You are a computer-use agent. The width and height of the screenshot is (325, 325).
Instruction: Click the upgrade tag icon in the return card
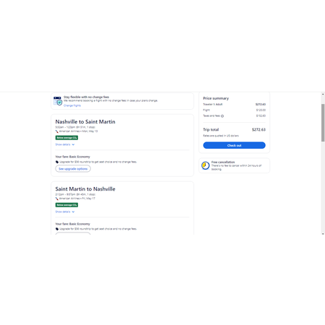pyautogui.click(x=57, y=229)
